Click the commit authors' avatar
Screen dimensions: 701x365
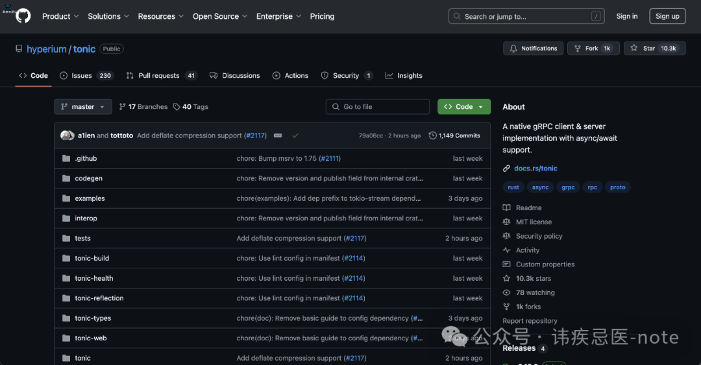click(x=68, y=135)
